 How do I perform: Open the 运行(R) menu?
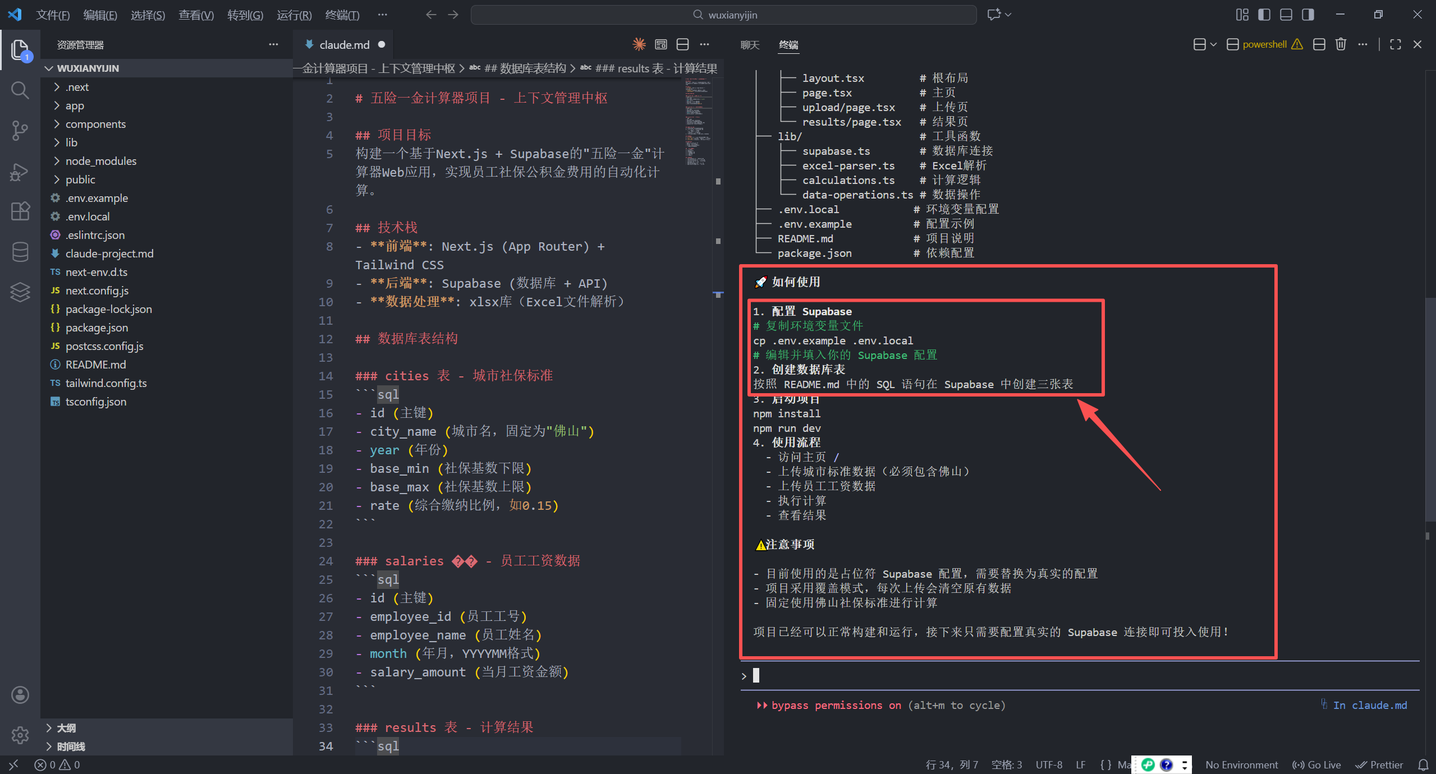294,15
